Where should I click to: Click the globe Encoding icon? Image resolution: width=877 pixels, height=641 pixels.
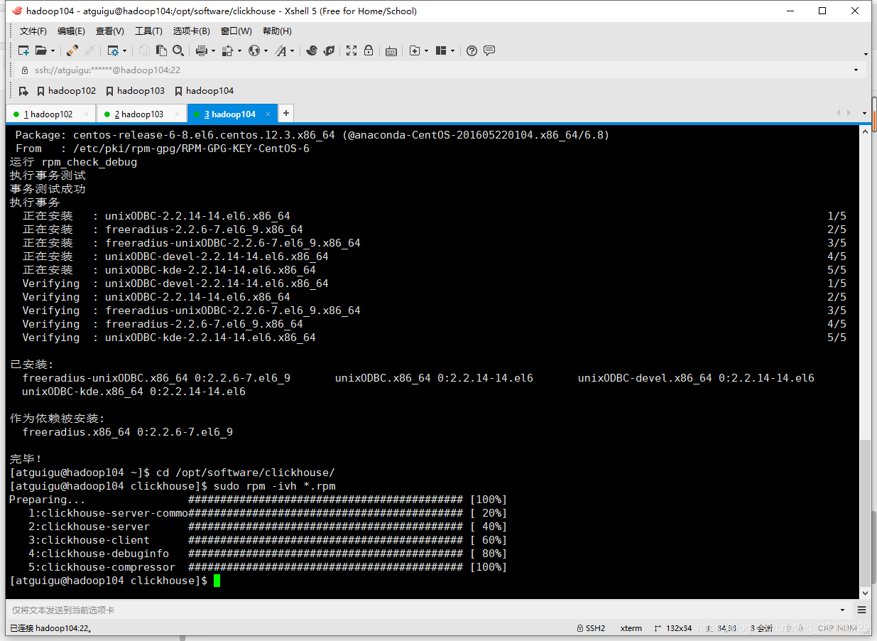(254, 50)
